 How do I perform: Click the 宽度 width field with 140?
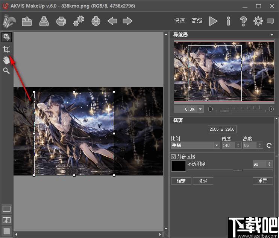point(228,145)
